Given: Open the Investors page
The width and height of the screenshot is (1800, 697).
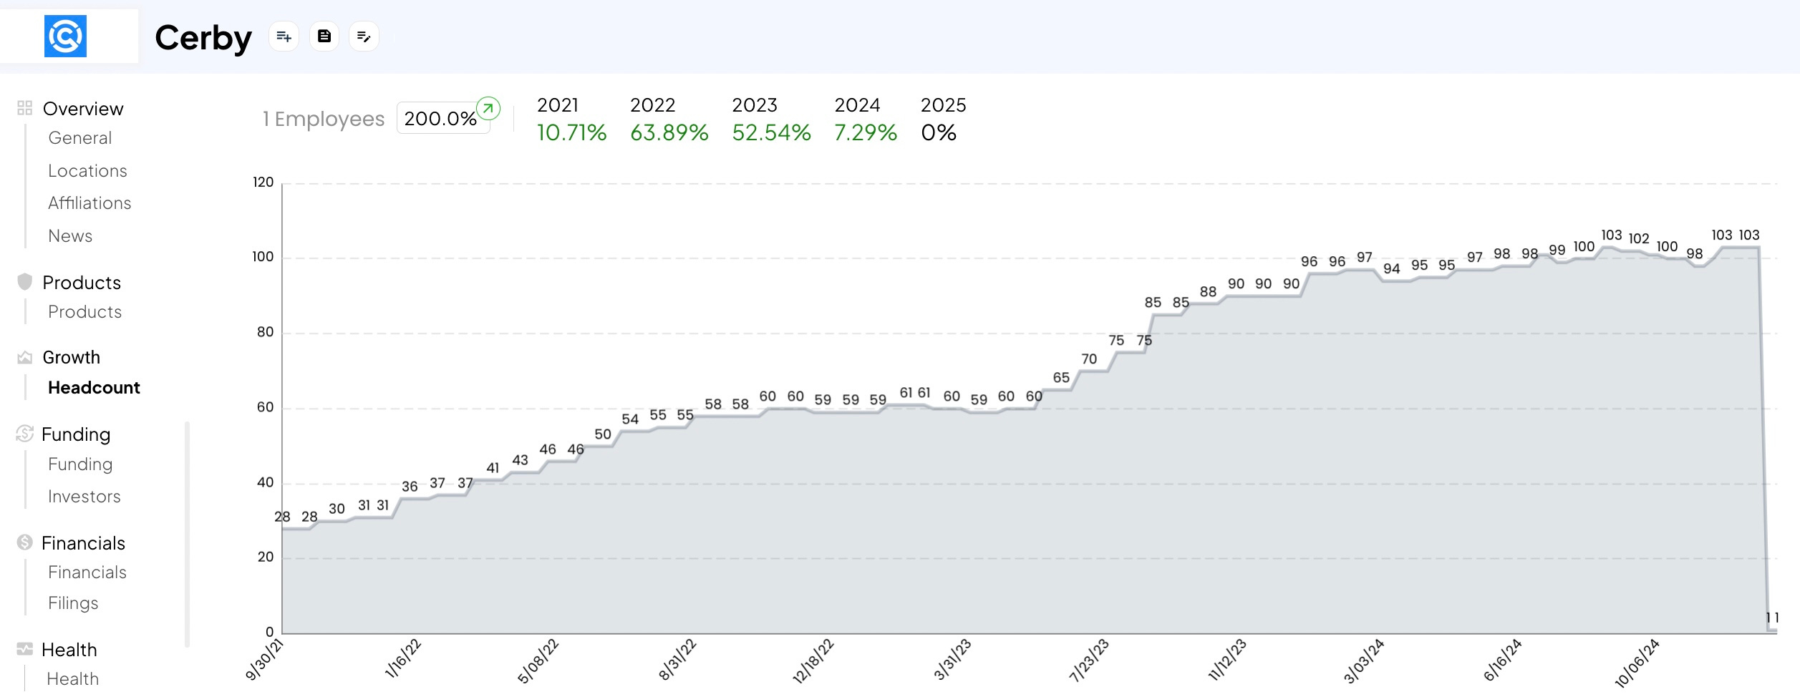Looking at the screenshot, I should [x=84, y=497].
